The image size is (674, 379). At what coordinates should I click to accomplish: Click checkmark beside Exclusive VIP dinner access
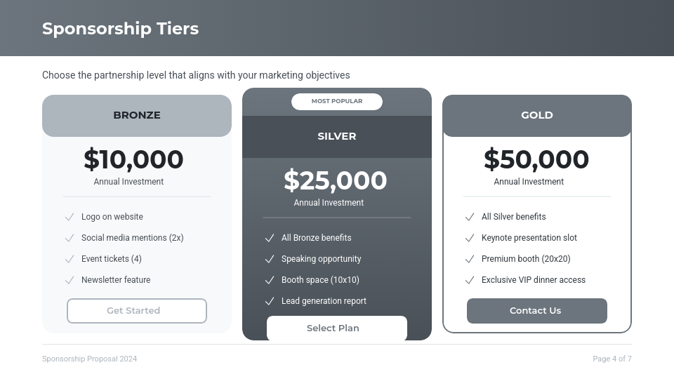coord(470,280)
